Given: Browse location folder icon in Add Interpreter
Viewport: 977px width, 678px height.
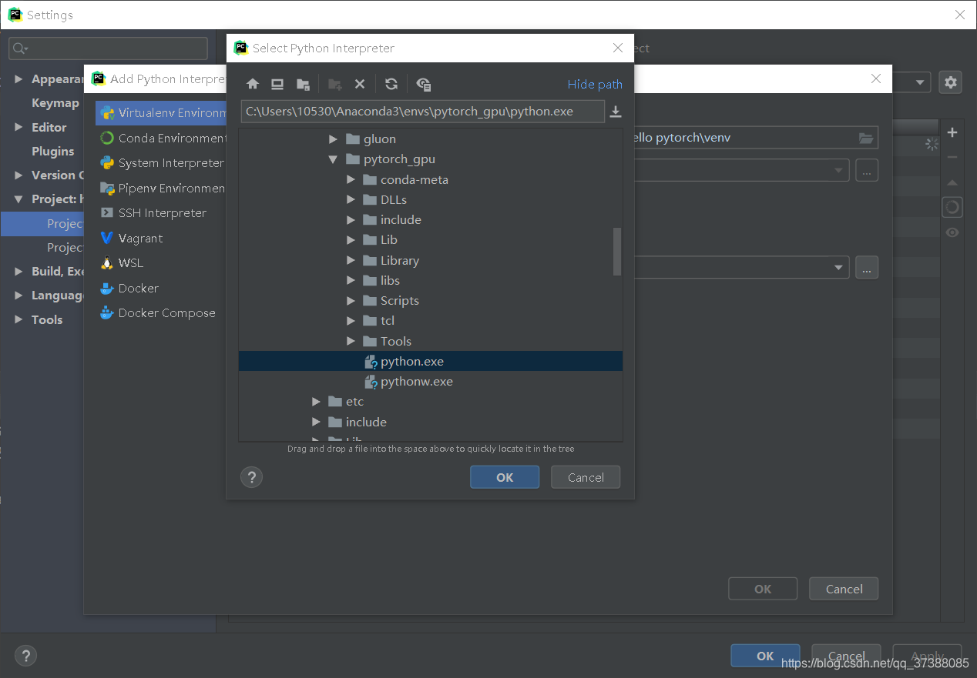Looking at the screenshot, I should point(866,138).
